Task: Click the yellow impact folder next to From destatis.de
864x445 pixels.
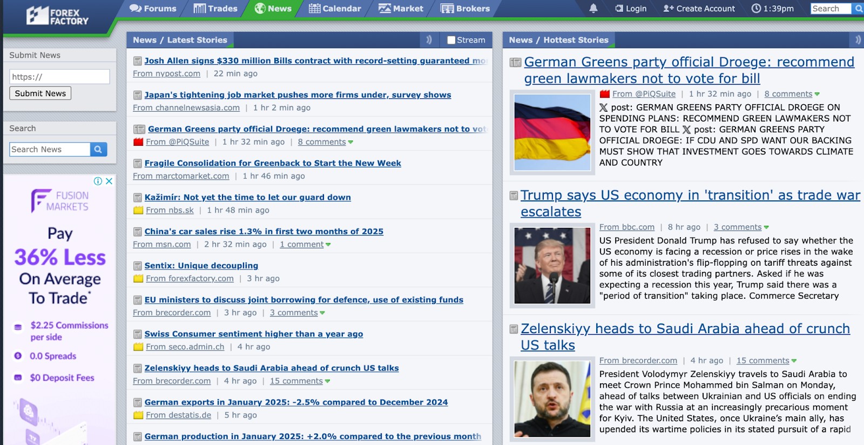Action: click(138, 415)
